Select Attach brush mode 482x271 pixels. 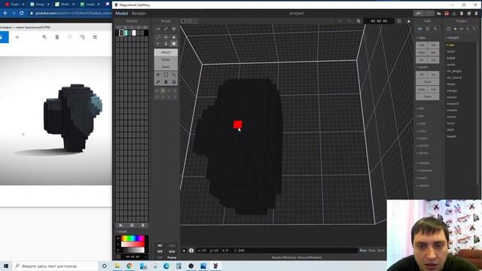(166, 52)
